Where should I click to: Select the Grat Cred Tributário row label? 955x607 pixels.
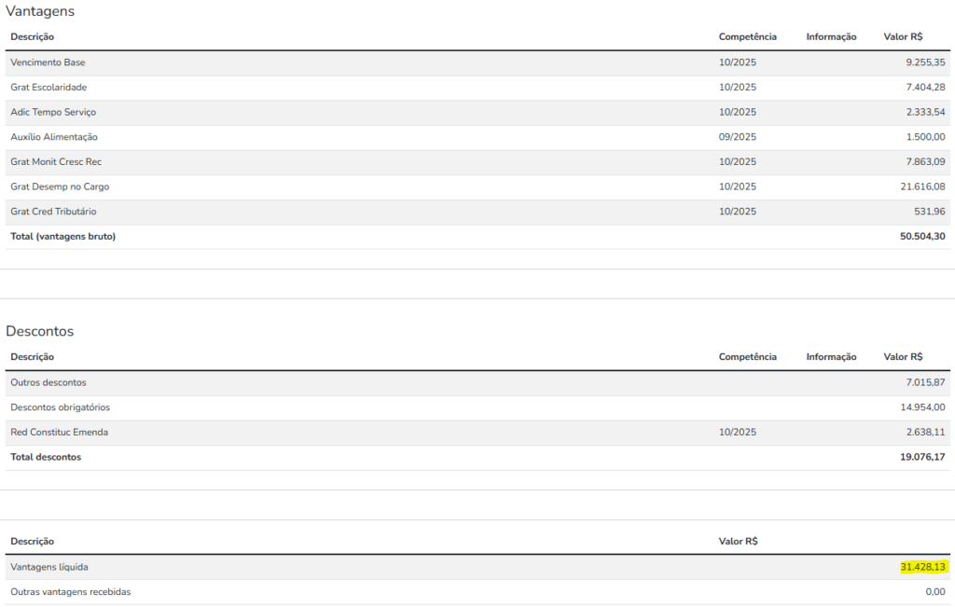click(53, 212)
